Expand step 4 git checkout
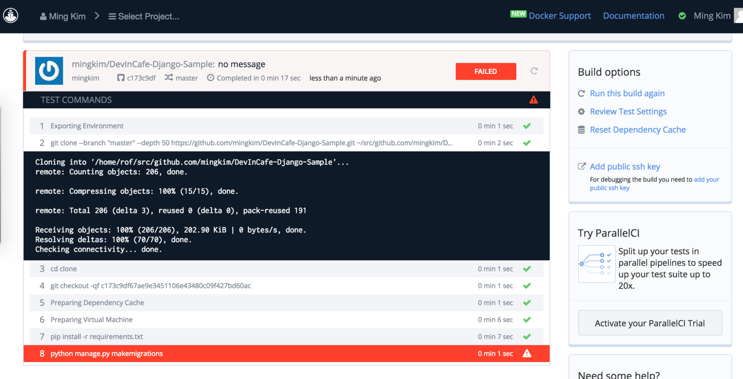The image size is (743, 379). [287, 286]
